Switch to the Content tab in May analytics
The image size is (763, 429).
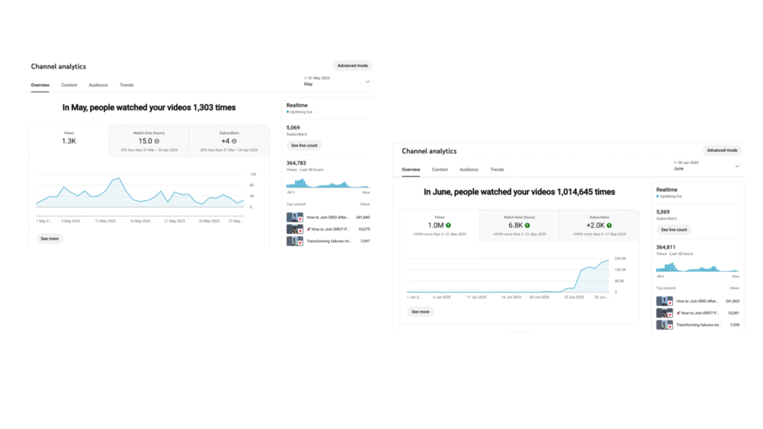[69, 85]
